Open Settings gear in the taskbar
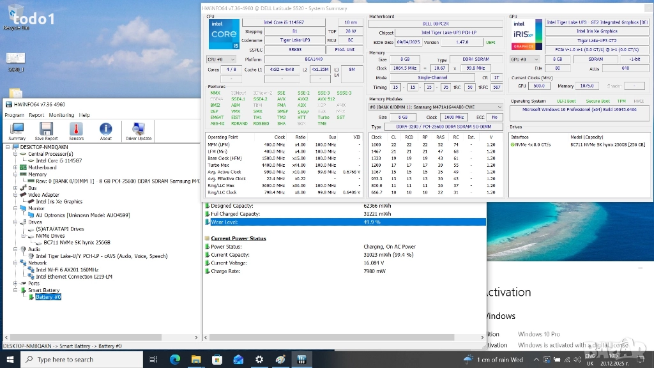654x368 pixels. [259, 360]
